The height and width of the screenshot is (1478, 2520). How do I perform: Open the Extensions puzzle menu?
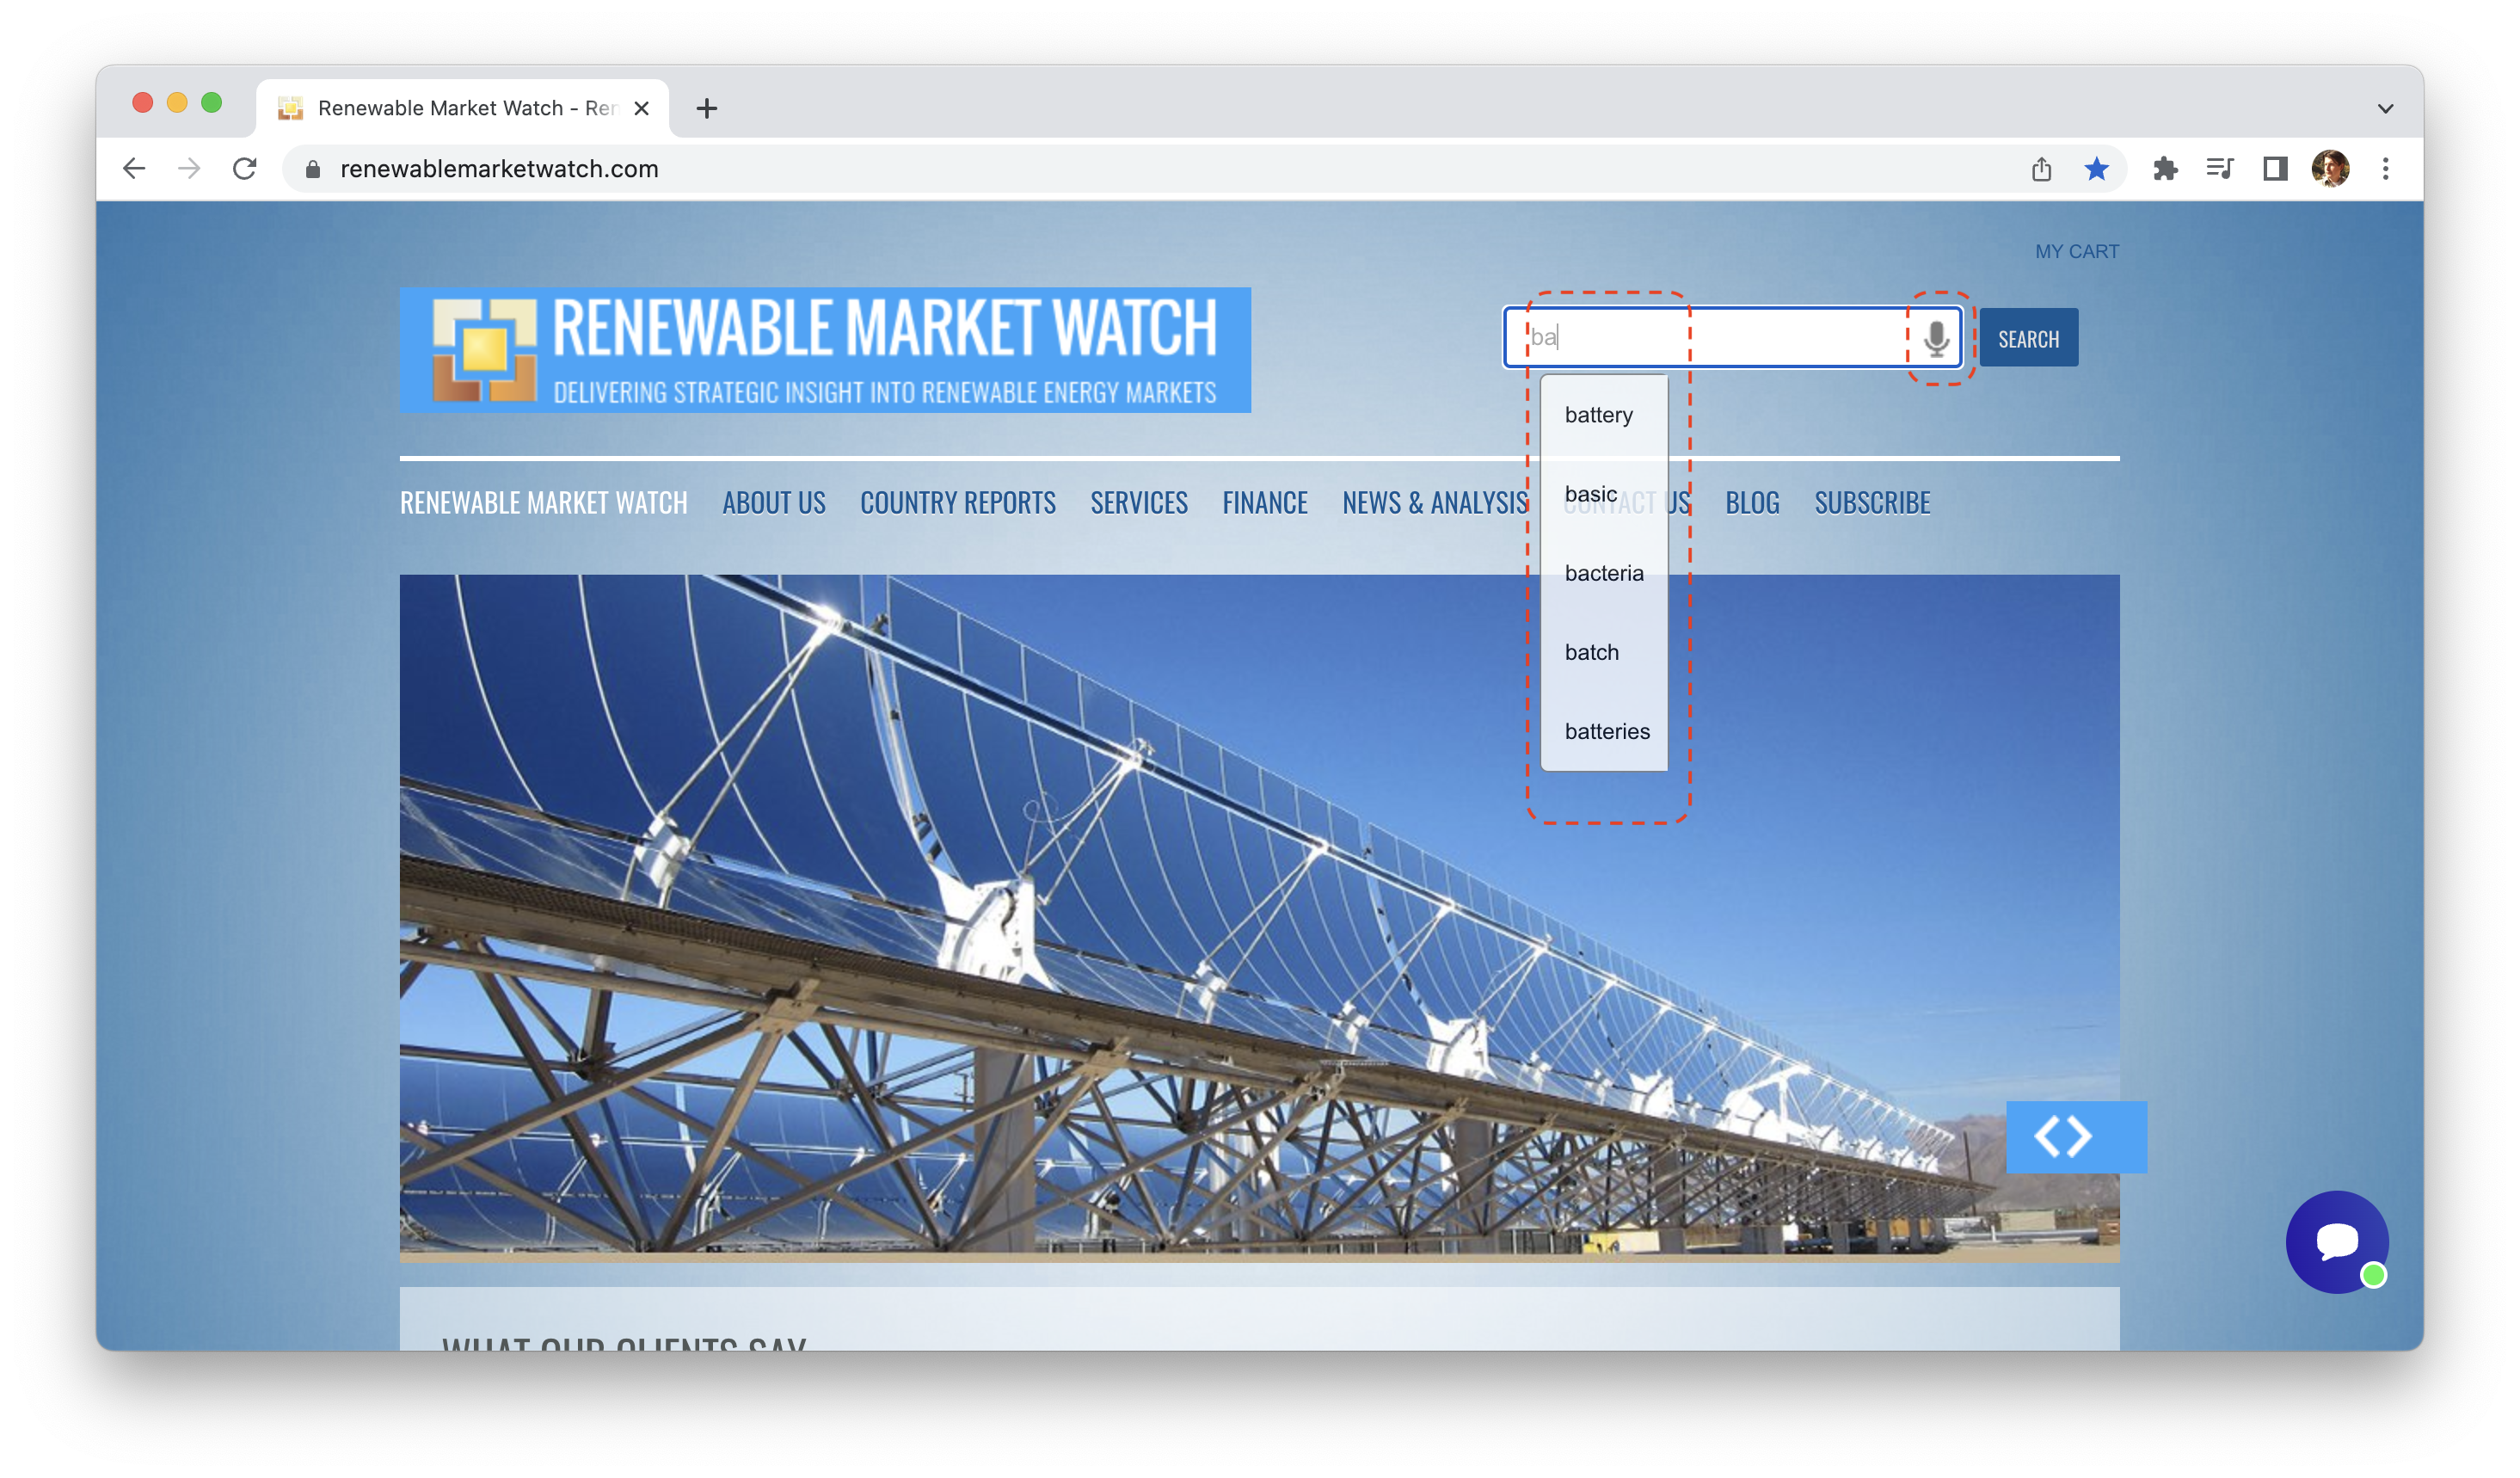click(x=2165, y=169)
